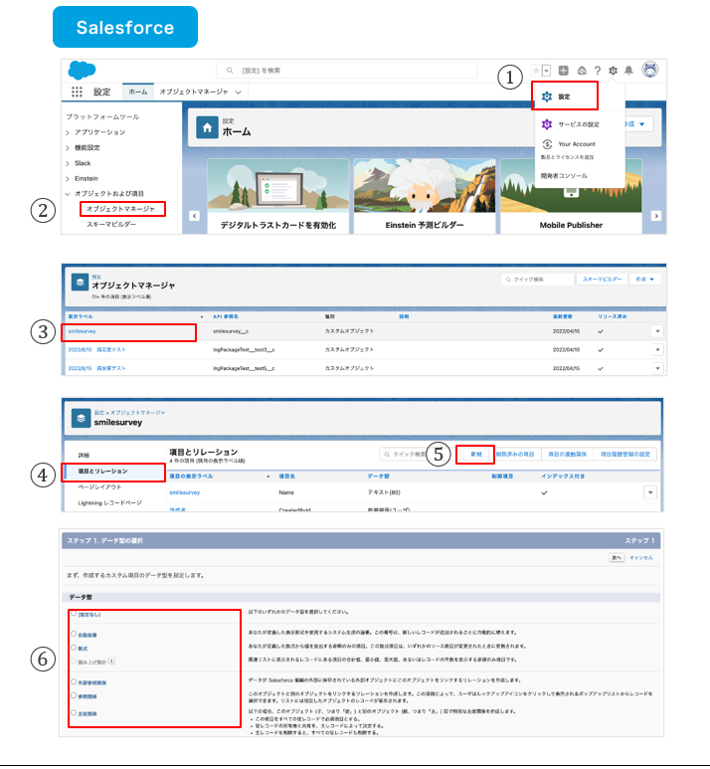Open 作成 dropdown in Object Manager

[644, 280]
